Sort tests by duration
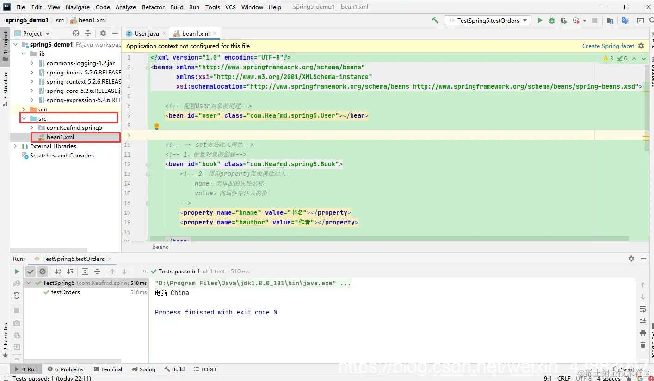Viewport: 654px width, 381px height. tap(70, 272)
